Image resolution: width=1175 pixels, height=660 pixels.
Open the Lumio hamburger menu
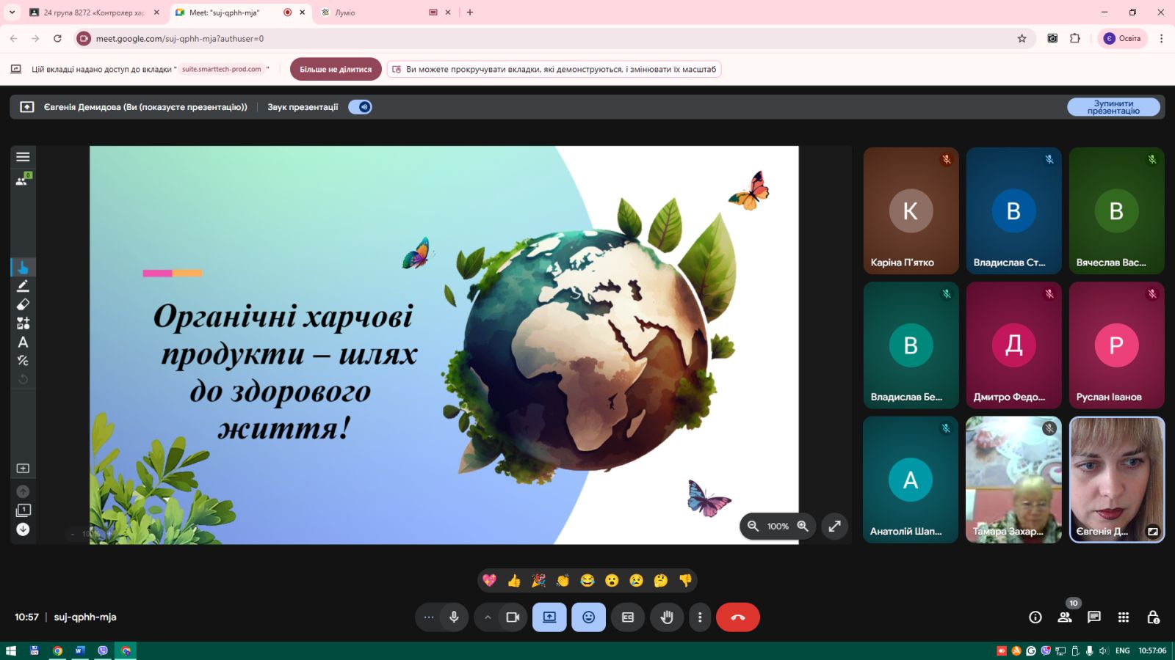[x=23, y=157]
